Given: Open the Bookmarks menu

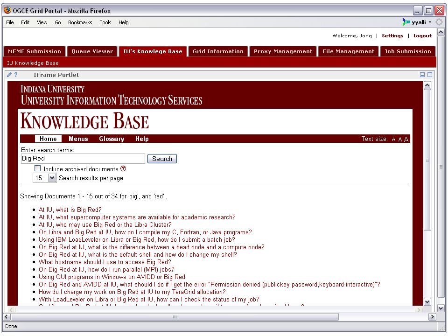Looking at the screenshot, I should (x=80, y=22).
